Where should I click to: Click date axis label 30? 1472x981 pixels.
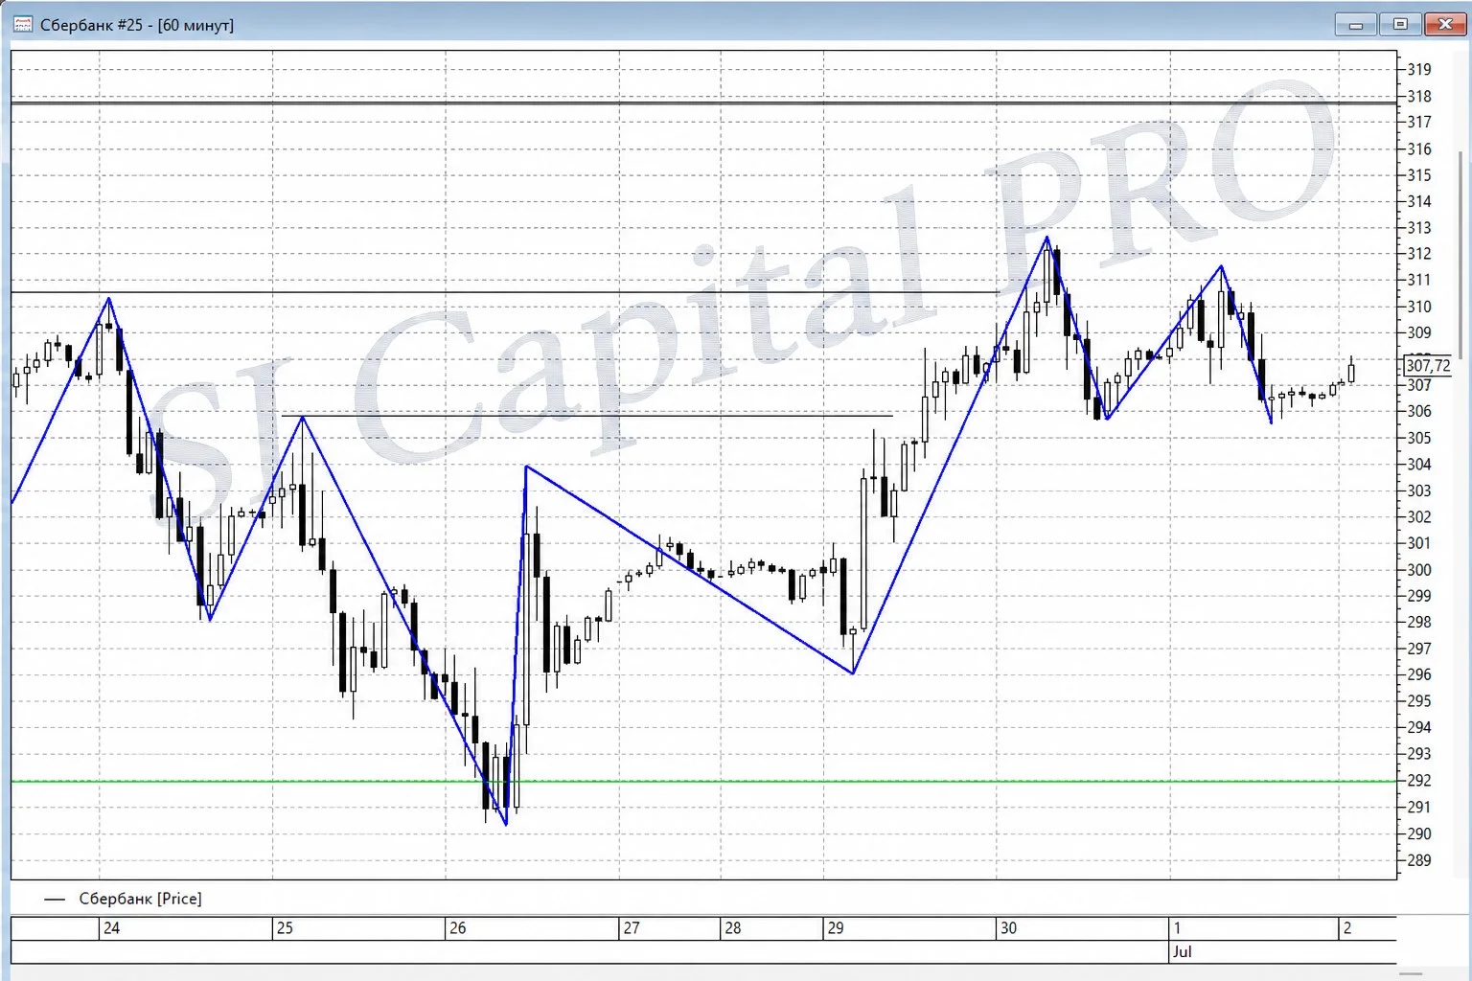1008,928
